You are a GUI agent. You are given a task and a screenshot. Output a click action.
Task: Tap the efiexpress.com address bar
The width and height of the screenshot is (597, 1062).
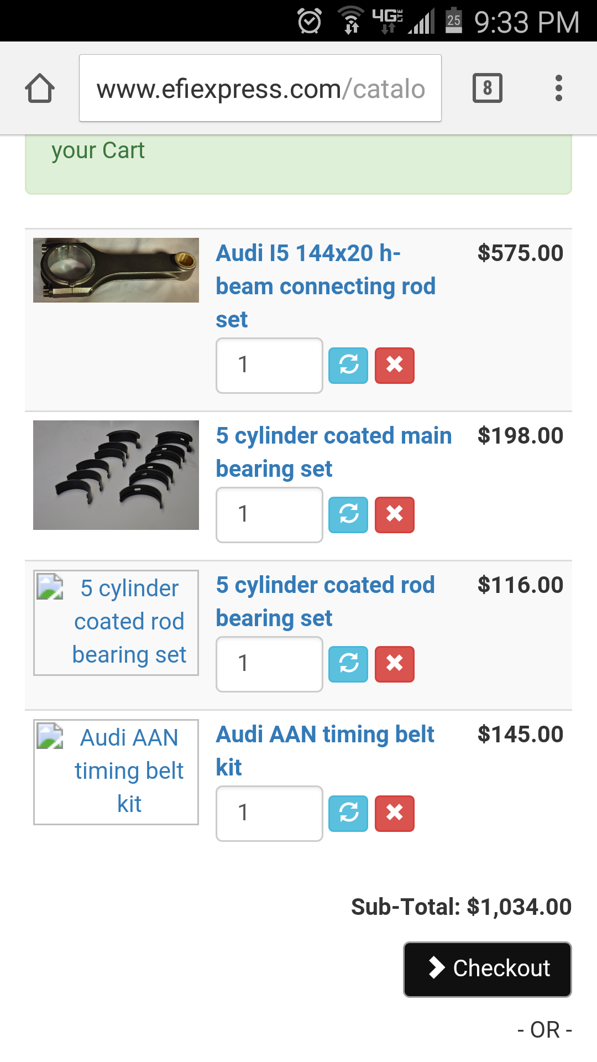pos(260,88)
